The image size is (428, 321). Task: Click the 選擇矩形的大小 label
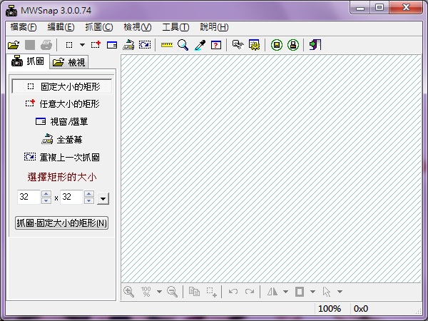click(x=61, y=177)
